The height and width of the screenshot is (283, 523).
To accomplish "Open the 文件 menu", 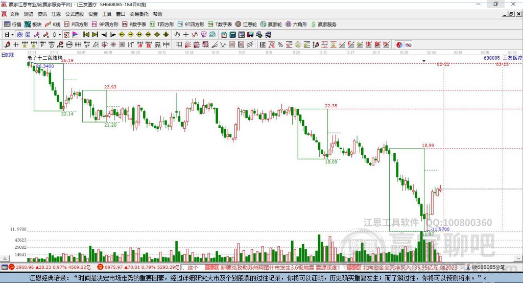I will 14,14.
